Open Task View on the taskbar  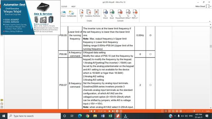click(x=72, y=116)
